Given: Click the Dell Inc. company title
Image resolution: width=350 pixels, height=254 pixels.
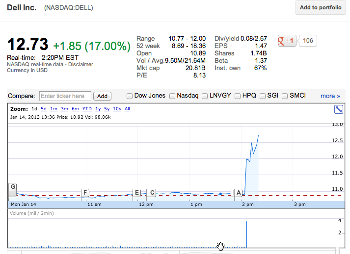Looking at the screenshot, I should (22, 7).
